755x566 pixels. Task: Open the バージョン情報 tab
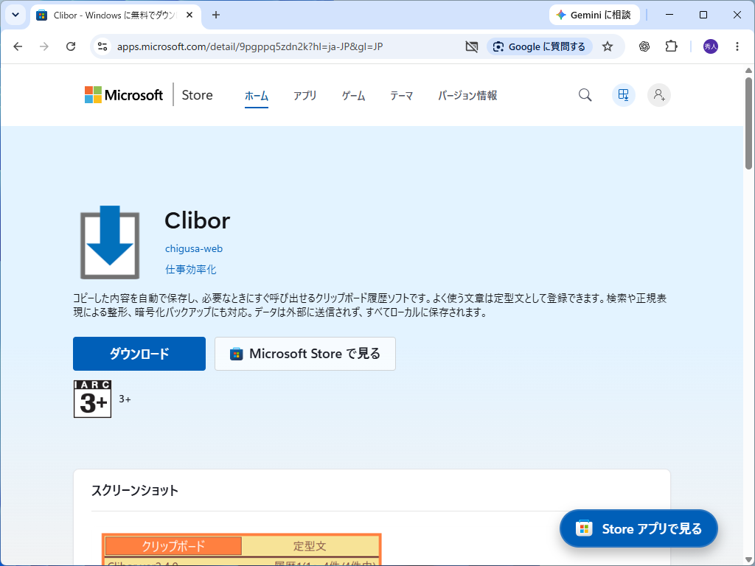pyautogui.click(x=467, y=96)
